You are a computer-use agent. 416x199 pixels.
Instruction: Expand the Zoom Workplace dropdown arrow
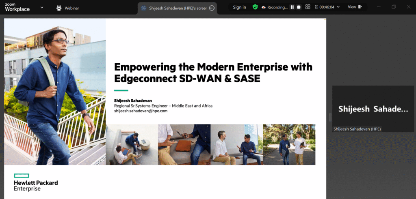pos(42,7)
